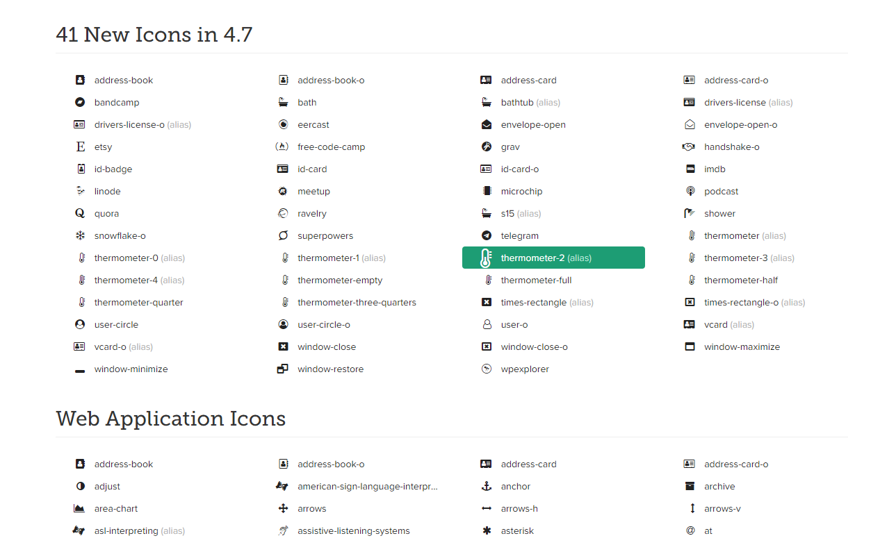The height and width of the screenshot is (545, 880).
Task: Click the area-chart icon
Action: pos(79,509)
